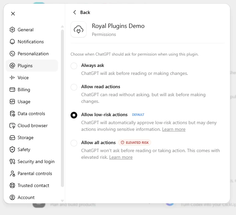Click the Security and login key icon
The height and width of the screenshot is (215, 236).
coord(12,161)
